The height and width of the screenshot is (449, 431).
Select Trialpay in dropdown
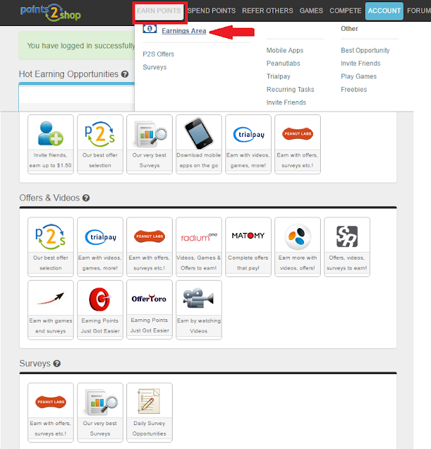click(278, 76)
